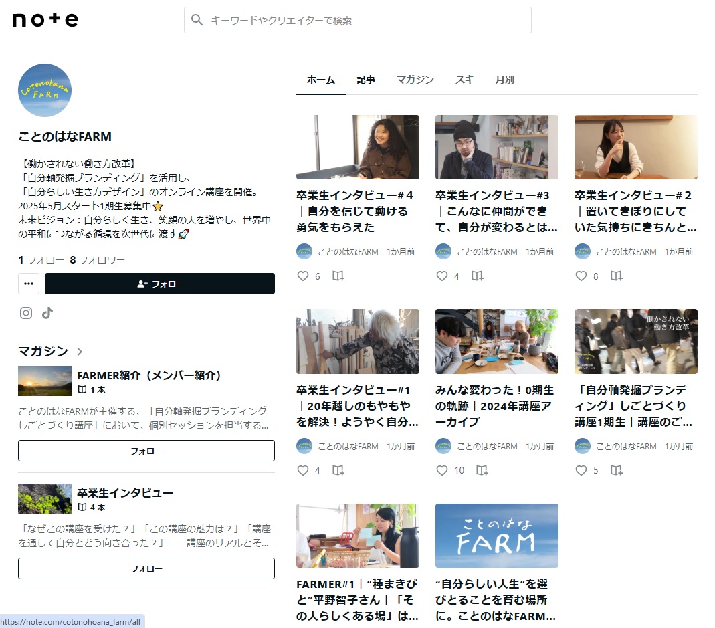
Task: Switch to the スキ tab
Action: (465, 80)
